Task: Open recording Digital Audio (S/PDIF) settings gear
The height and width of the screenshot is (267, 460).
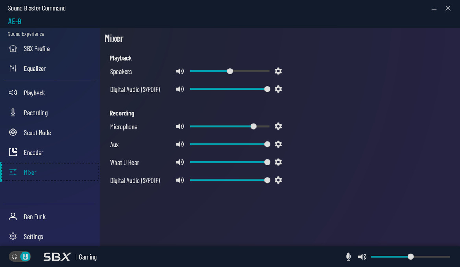Action: click(x=279, y=180)
